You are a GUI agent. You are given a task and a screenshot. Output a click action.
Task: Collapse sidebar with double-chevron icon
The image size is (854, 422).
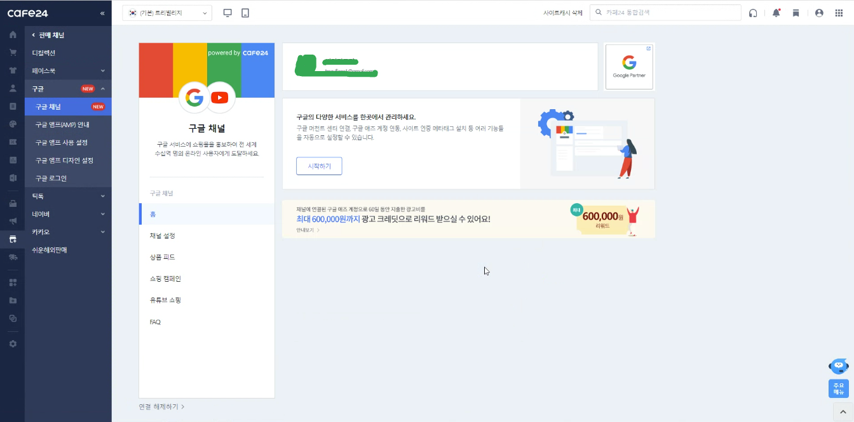point(102,13)
